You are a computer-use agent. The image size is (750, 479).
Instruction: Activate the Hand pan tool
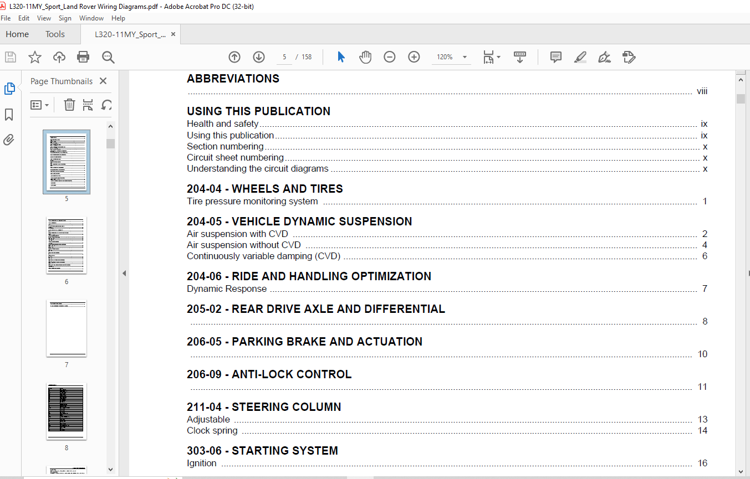(365, 57)
